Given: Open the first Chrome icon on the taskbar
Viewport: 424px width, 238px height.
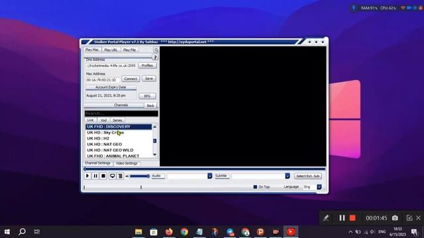Looking at the screenshot, I should coord(184,232).
